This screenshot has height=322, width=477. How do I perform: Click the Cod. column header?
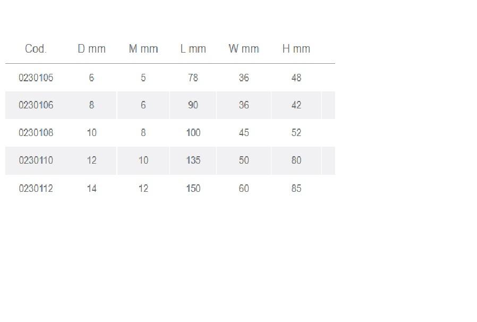point(36,49)
